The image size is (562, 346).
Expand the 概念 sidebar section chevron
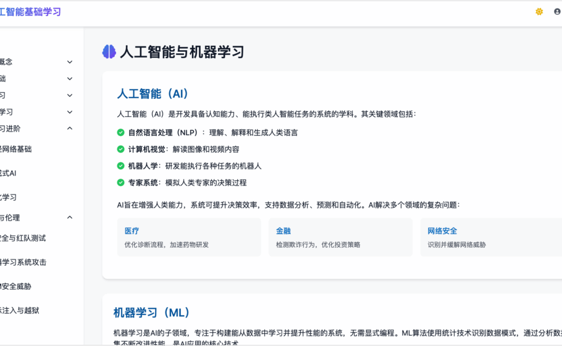pos(70,62)
